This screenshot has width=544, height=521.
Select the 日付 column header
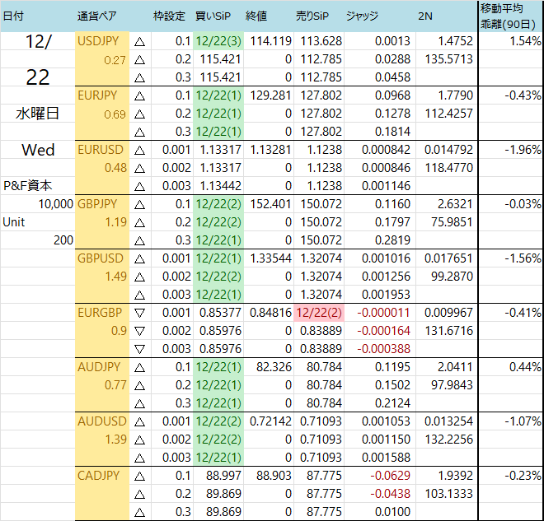point(13,16)
